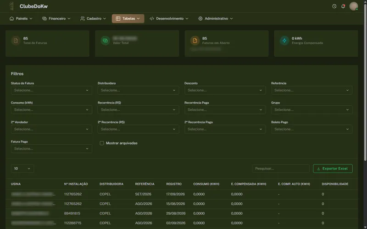Open the Financeiro menu
This screenshot has height=229, width=367.
[x=56, y=18]
